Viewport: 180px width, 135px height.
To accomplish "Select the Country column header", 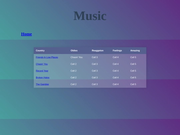I will point(40,51).
